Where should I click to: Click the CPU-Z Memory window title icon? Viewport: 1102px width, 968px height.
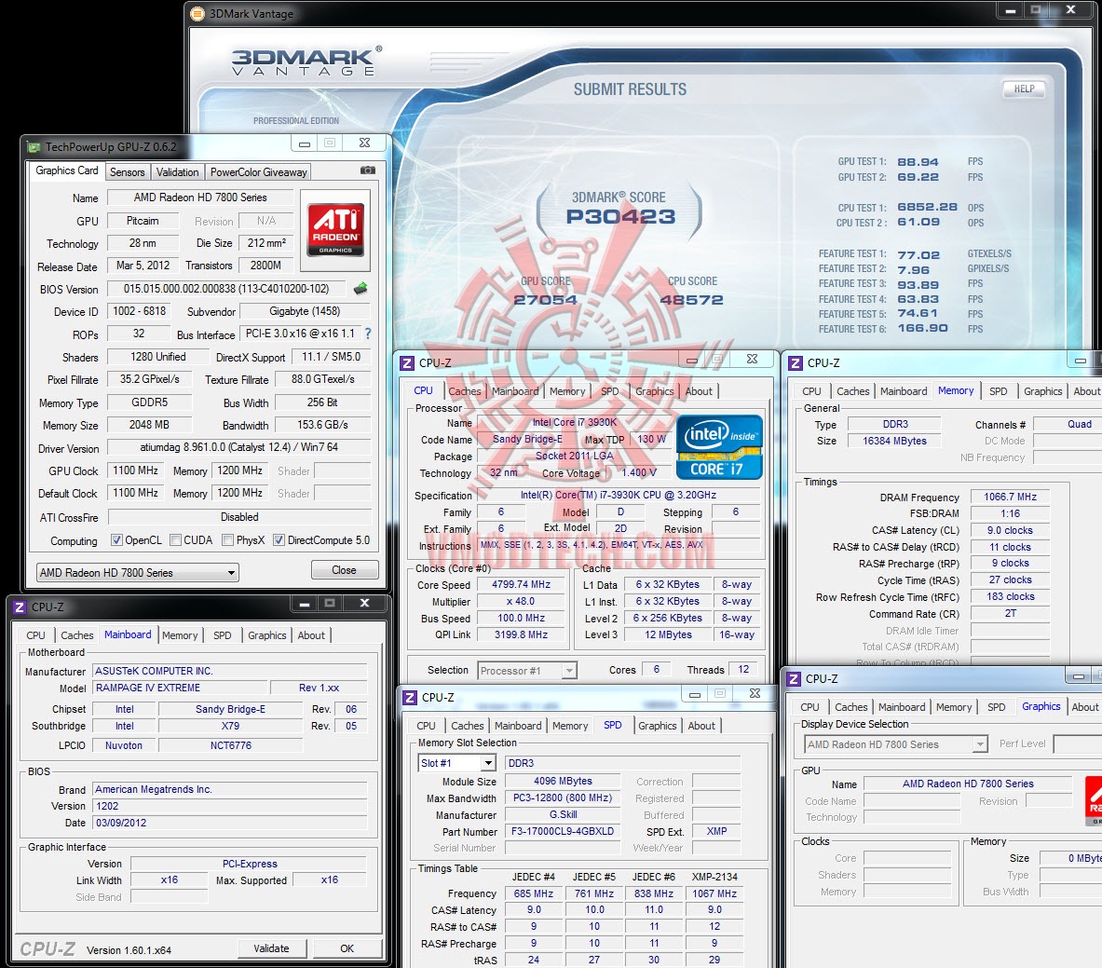pyautogui.click(x=795, y=362)
